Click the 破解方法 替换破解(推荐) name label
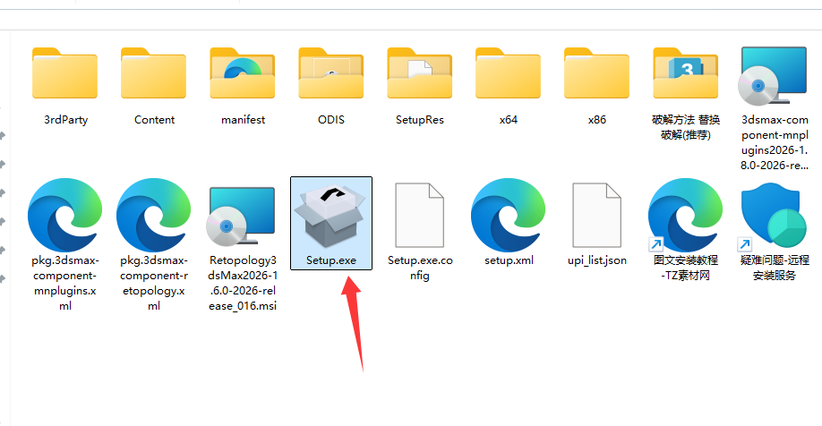This screenshot has height=426, width=822. tap(686, 127)
